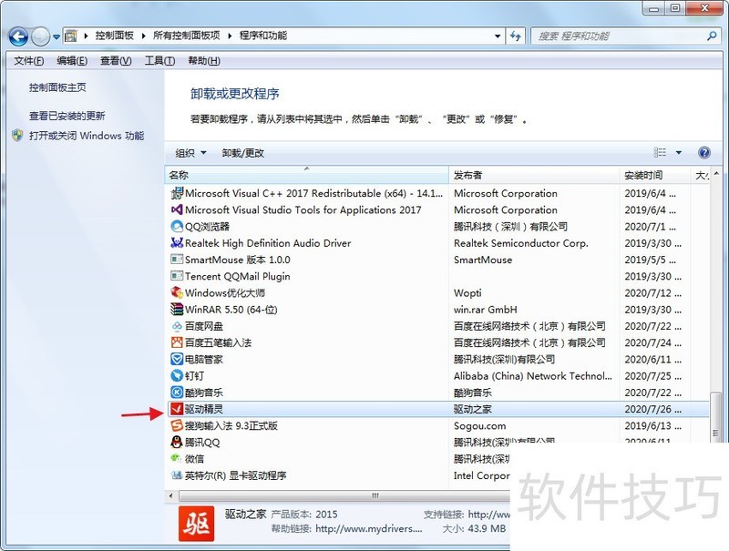Open 控制面板主页 link
This screenshot has height=551, width=729.
pos(57,87)
